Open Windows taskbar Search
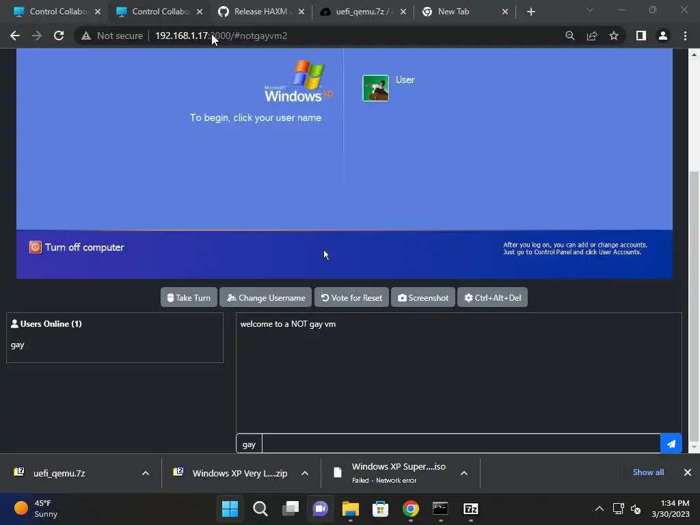Image resolution: width=700 pixels, height=525 pixels. (260, 509)
